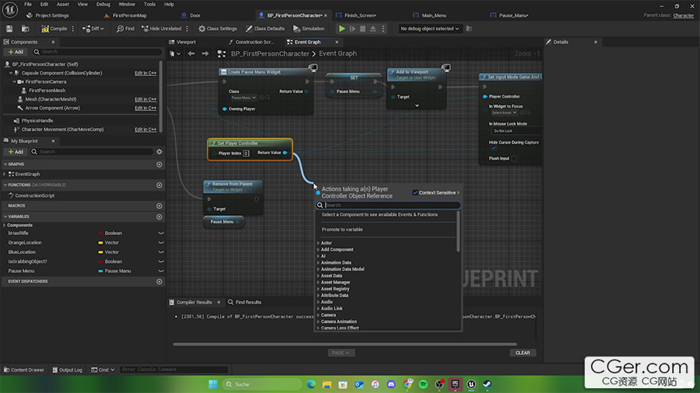700x393 pixels.
Task: Click the Components search field
Action: (x=98, y=52)
